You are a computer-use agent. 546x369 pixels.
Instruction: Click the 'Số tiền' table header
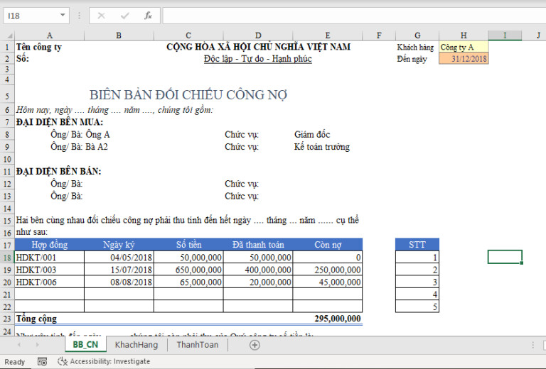(x=188, y=245)
